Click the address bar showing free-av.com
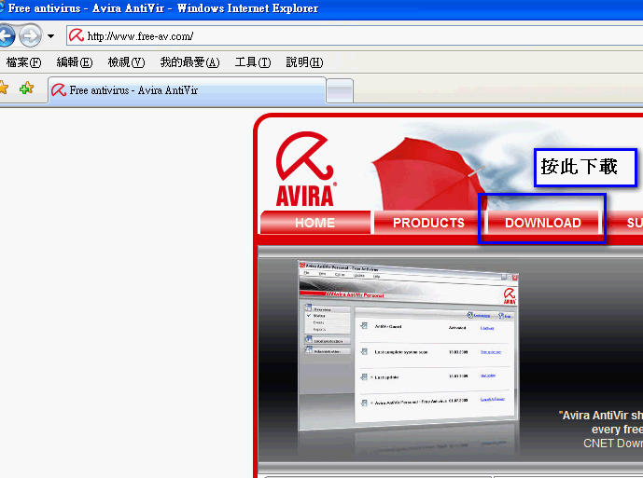Image resolution: width=643 pixels, height=478 pixels. tap(355, 36)
